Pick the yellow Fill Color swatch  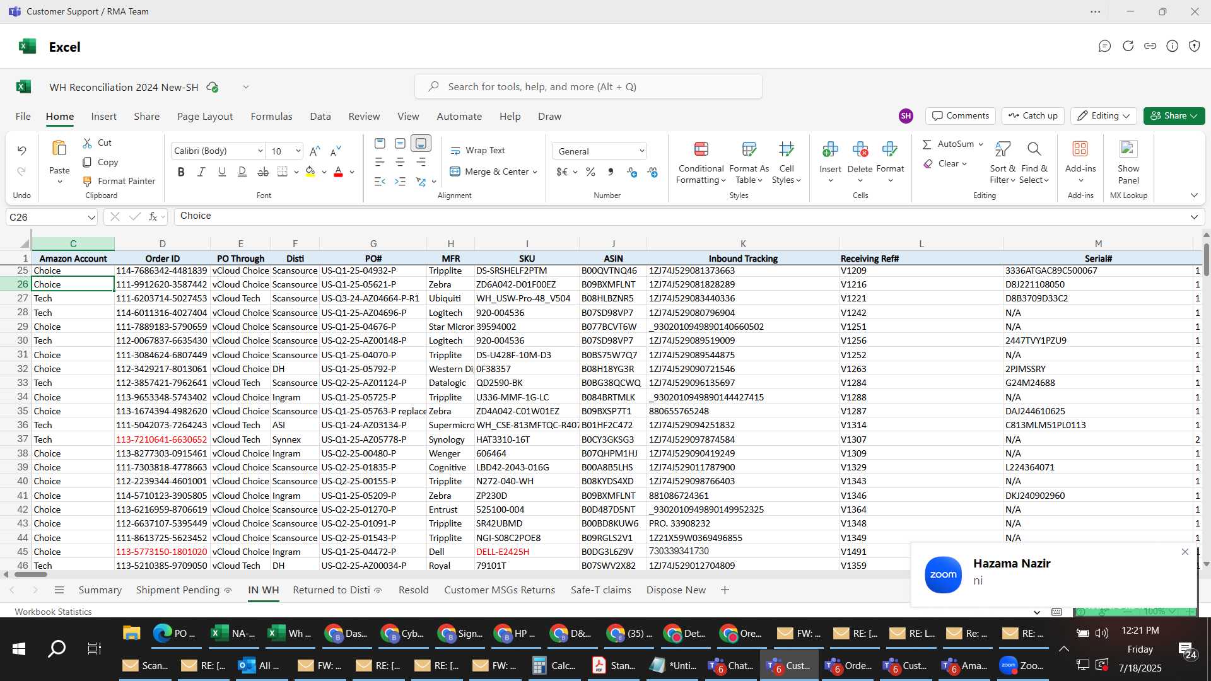(x=310, y=172)
